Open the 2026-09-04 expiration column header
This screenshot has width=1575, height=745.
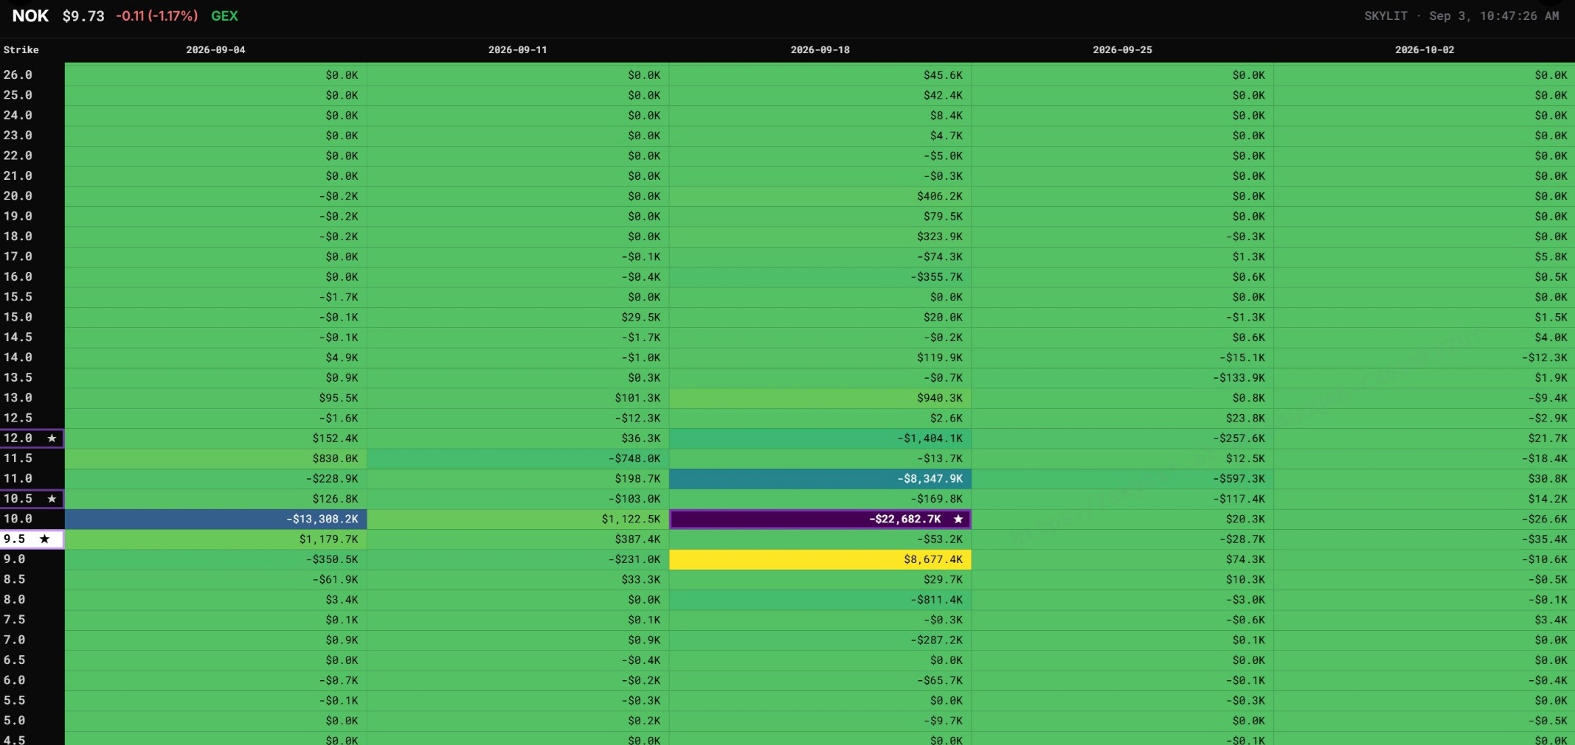coord(215,50)
